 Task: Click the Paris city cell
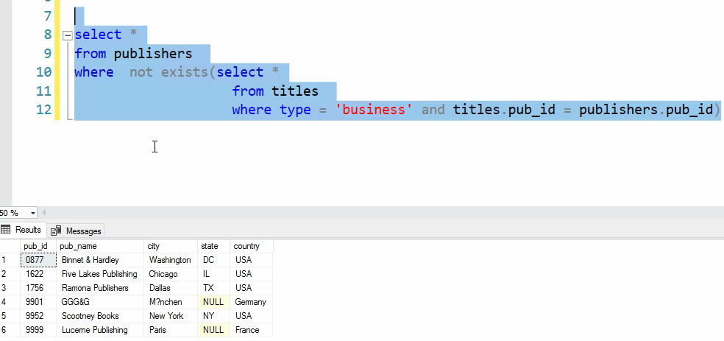click(171, 330)
